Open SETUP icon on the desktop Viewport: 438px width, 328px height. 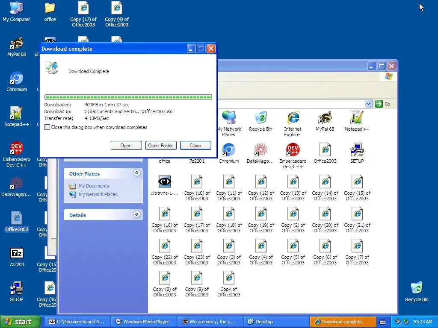[17, 291]
